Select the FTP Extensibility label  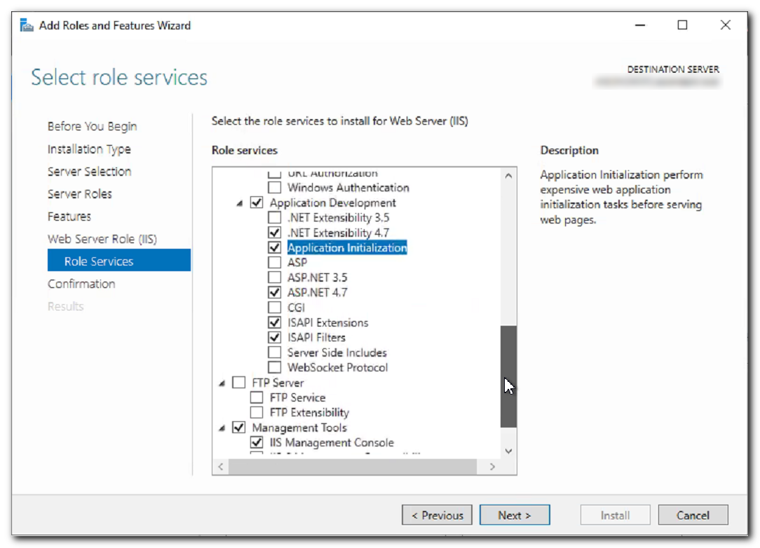click(x=309, y=413)
